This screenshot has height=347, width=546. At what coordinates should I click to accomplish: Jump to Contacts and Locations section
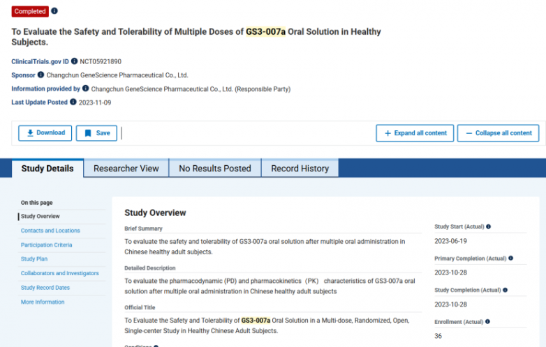click(50, 231)
